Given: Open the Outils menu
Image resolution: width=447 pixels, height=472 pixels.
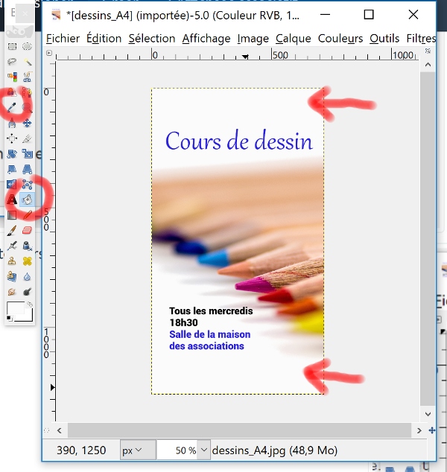Looking at the screenshot, I should coord(384,39).
